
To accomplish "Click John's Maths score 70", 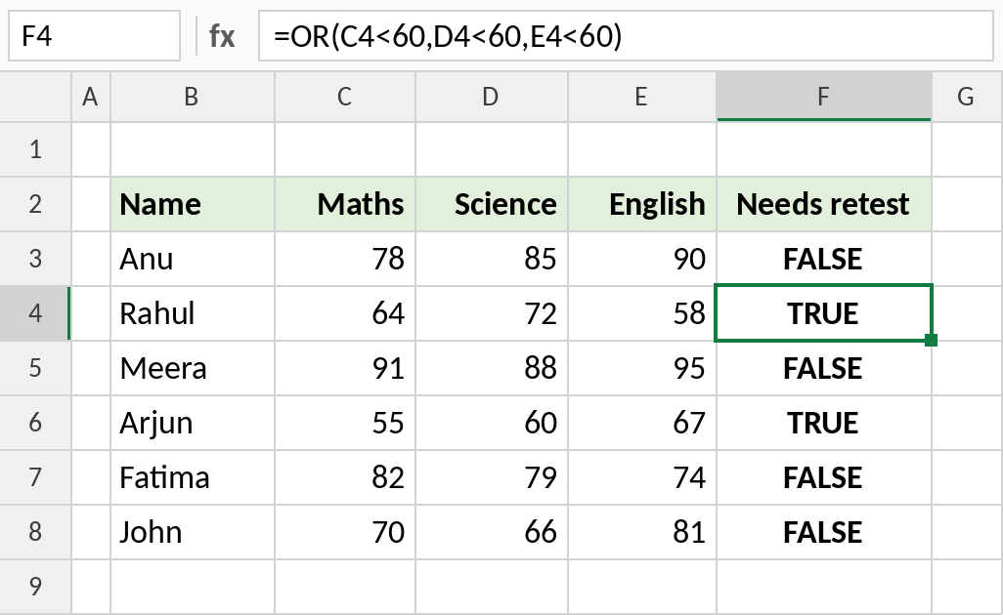I will [x=345, y=532].
